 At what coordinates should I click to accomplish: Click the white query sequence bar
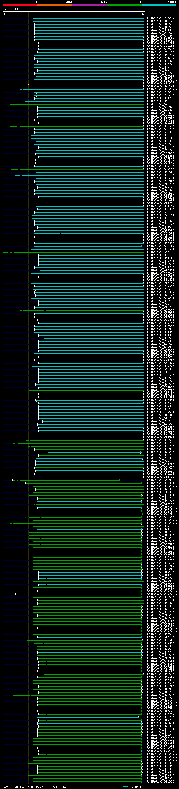[x=74, y=12]
